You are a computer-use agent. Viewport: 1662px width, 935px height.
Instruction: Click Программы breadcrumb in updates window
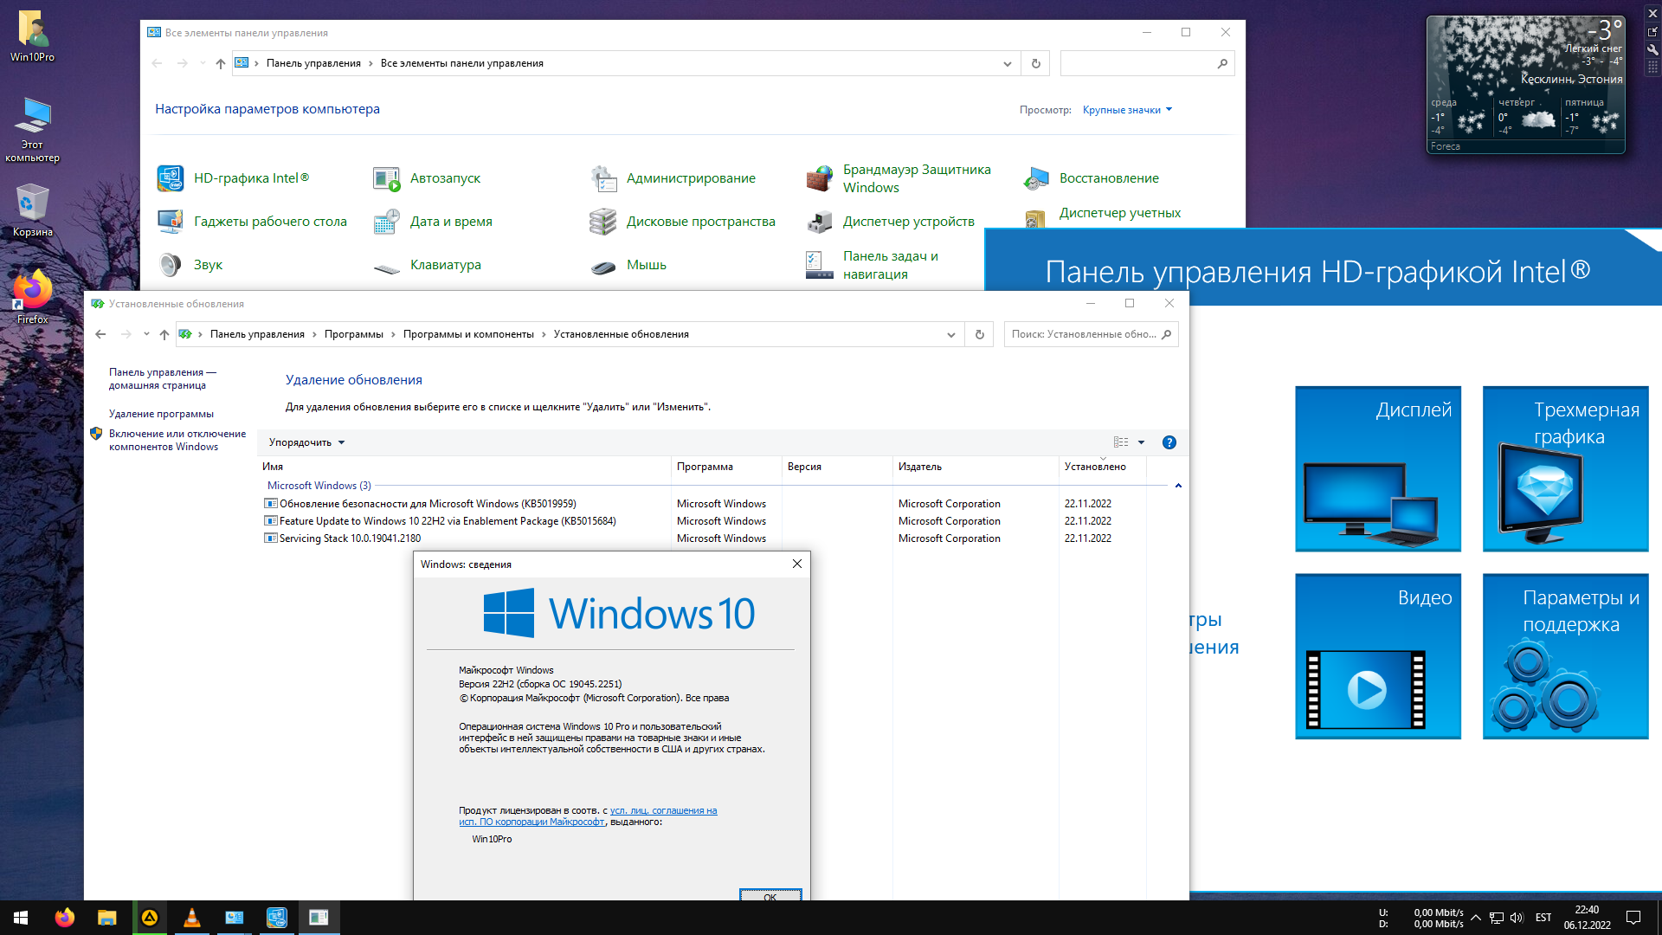(354, 334)
